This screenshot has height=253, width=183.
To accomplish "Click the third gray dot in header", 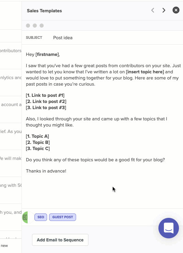I will pos(42,26).
